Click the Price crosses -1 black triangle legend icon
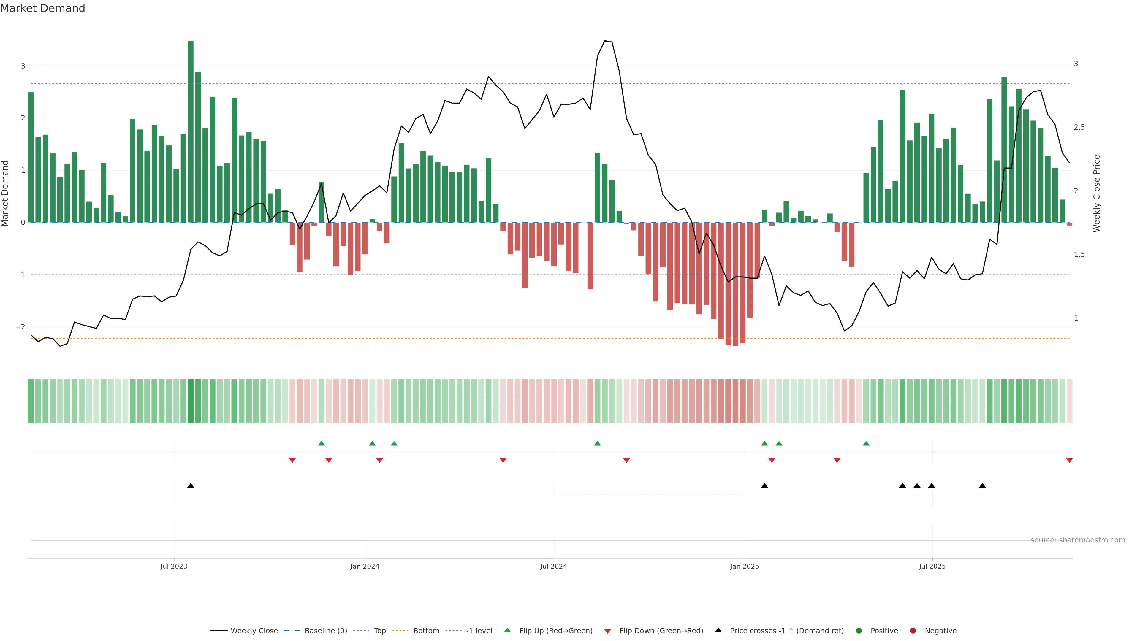Screen dimensions: 1140x641 718,630
